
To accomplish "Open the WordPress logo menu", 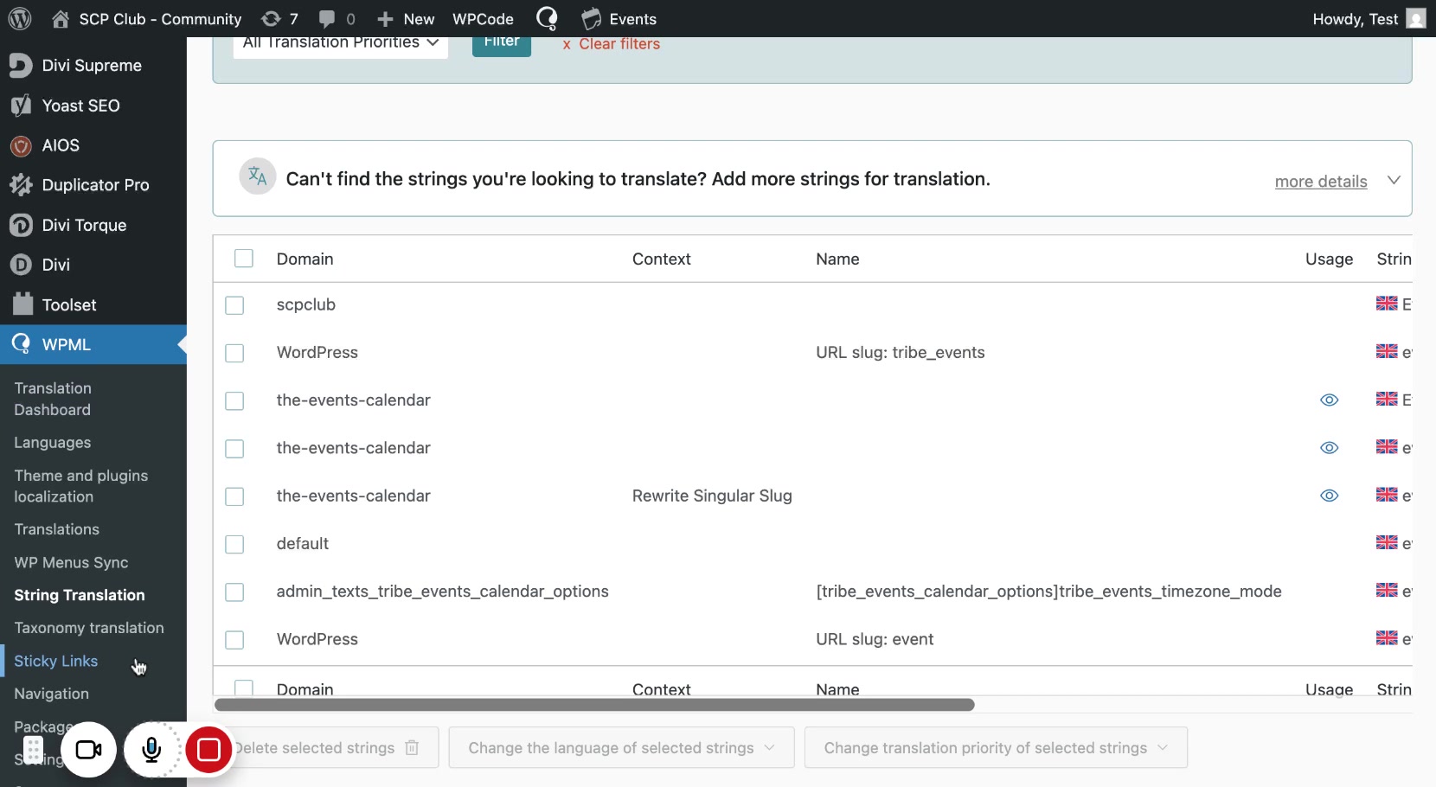I will pos(20,18).
